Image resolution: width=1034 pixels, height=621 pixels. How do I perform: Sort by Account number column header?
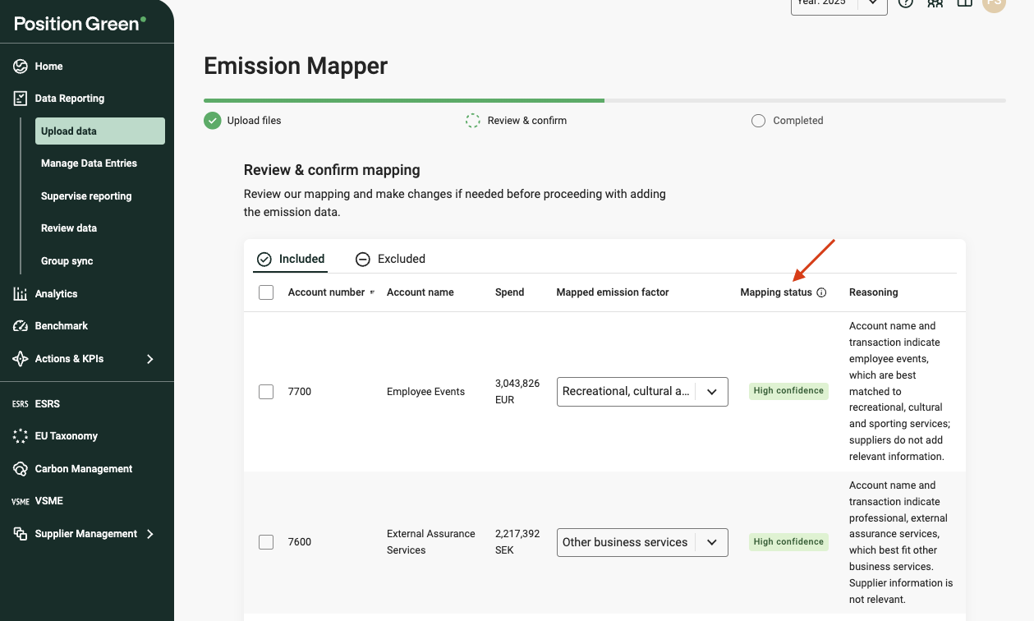pos(329,292)
